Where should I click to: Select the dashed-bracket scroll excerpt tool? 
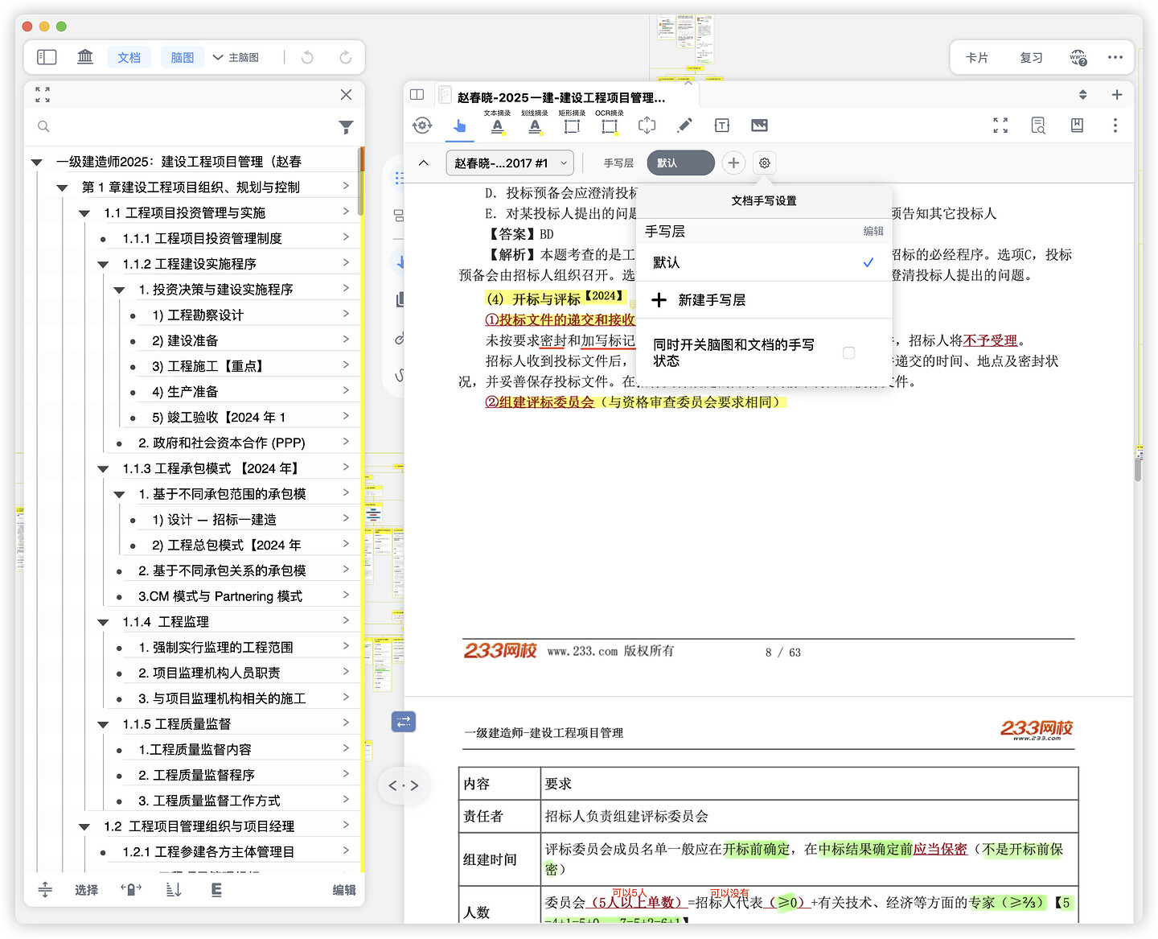(647, 125)
